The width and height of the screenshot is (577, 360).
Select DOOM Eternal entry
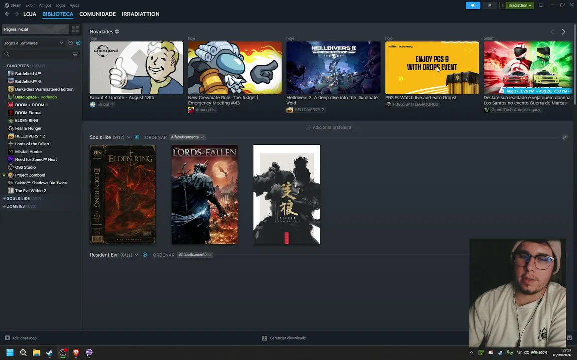[28, 113]
